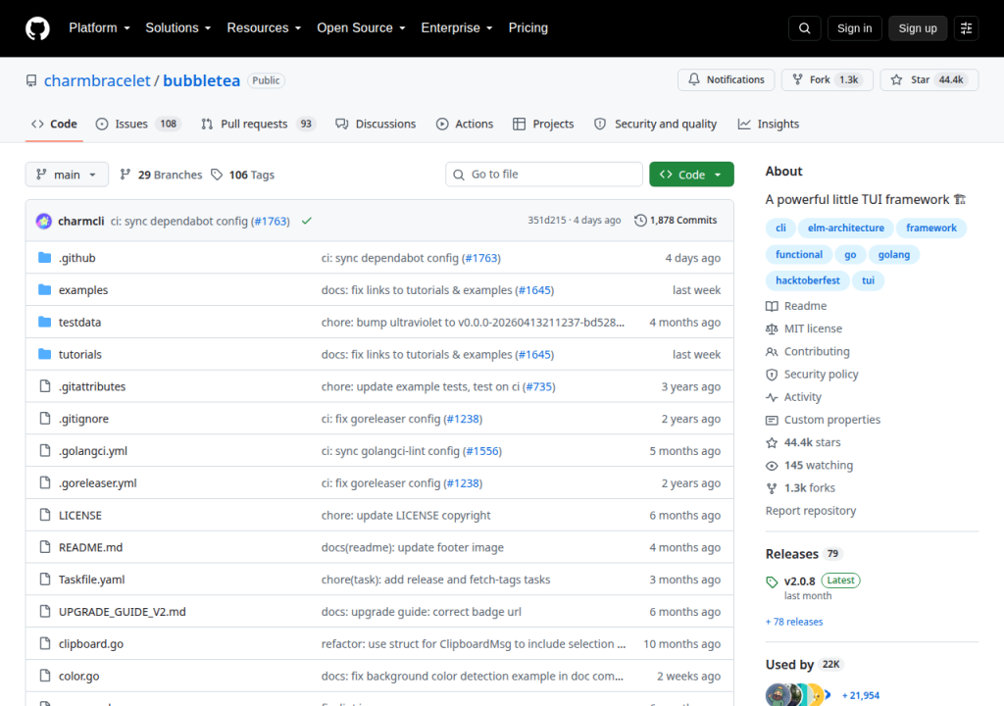
Task: Open the Readme link in About
Action: (796, 306)
